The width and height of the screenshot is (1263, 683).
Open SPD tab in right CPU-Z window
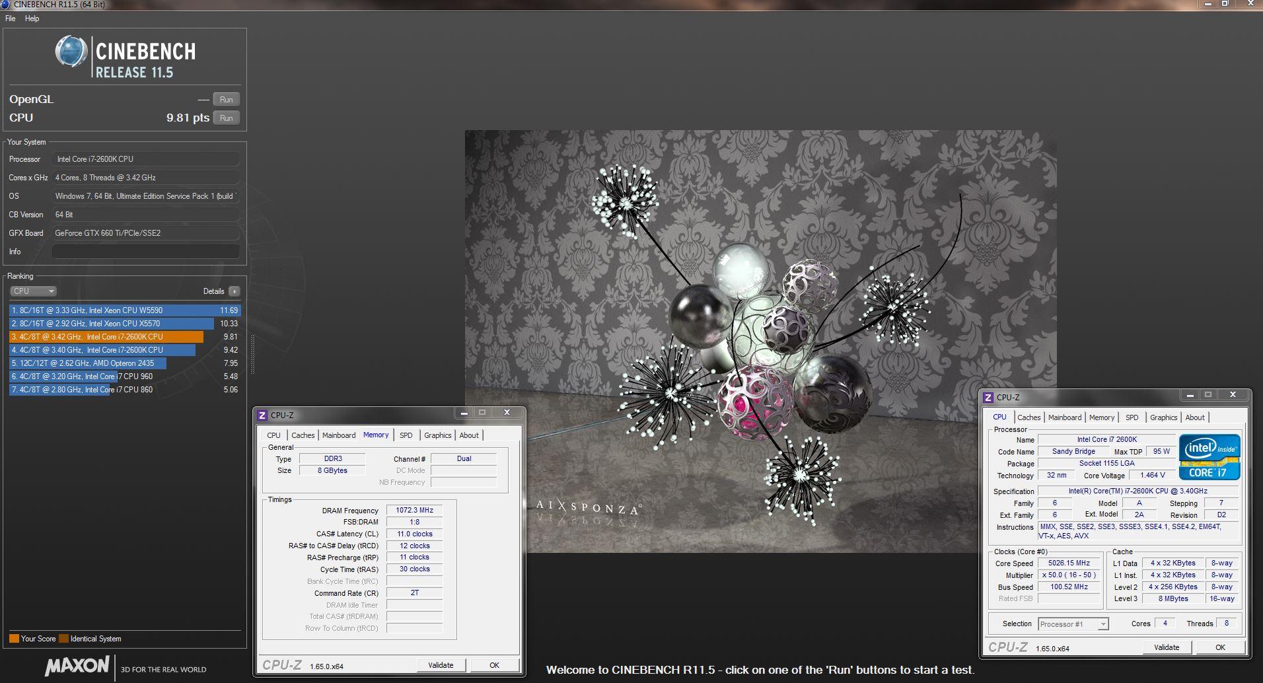coord(1132,417)
